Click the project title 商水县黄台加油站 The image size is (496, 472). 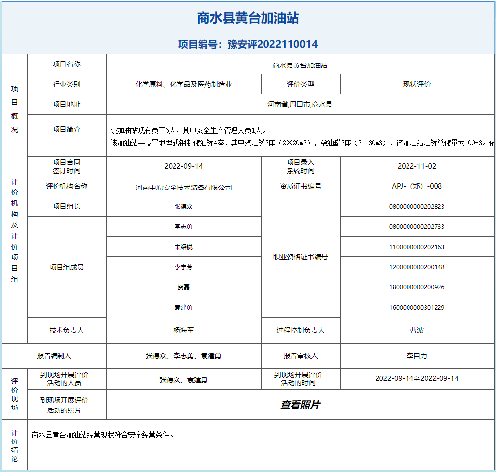[248, 16]
